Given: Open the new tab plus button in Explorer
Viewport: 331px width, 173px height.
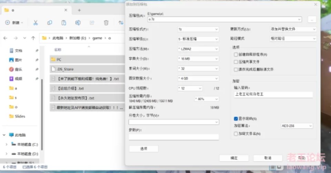Looking at the screenshot, I should [79, 10].
